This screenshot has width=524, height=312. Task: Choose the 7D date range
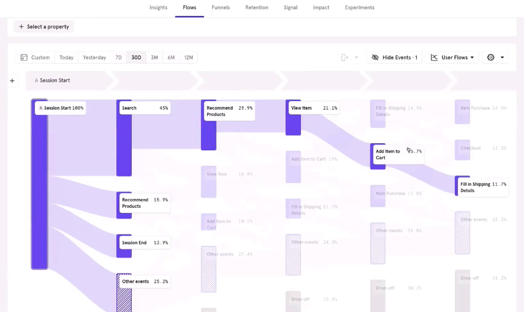point(118,57)
